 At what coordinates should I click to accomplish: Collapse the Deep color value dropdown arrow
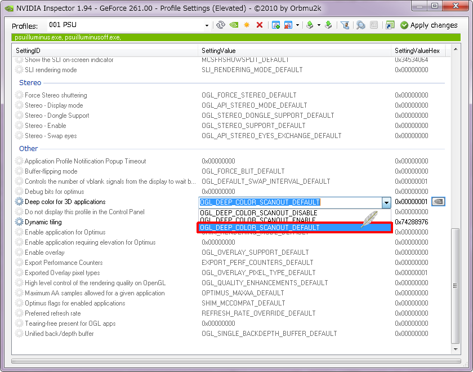point(386,202)
